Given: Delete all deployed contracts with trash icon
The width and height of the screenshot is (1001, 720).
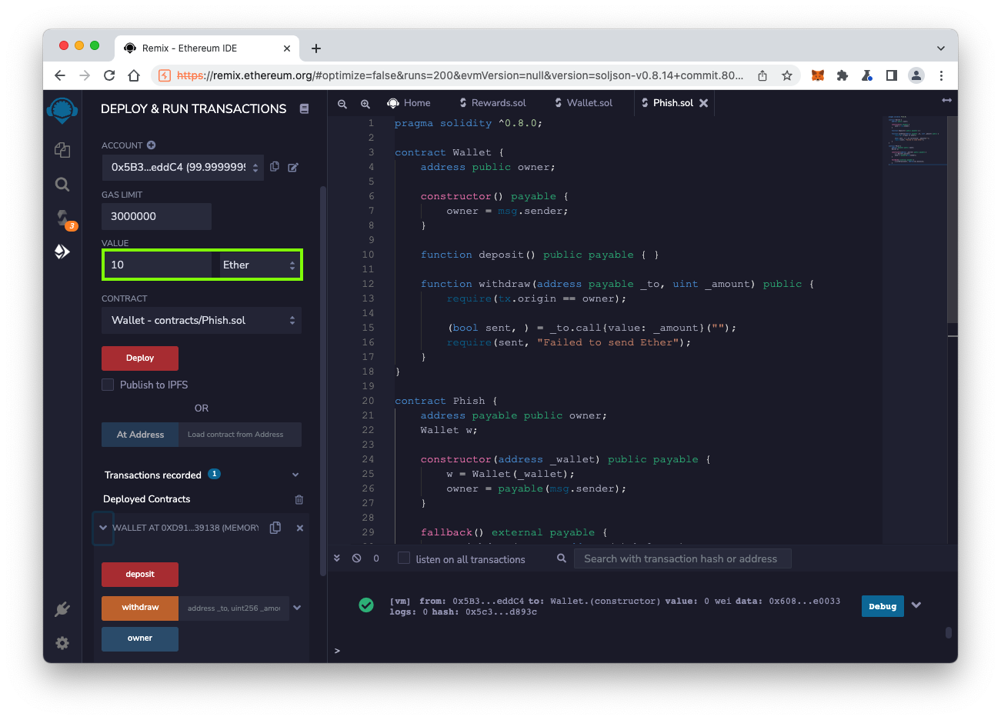Looking at the screenshot, I should coord(299,499).
